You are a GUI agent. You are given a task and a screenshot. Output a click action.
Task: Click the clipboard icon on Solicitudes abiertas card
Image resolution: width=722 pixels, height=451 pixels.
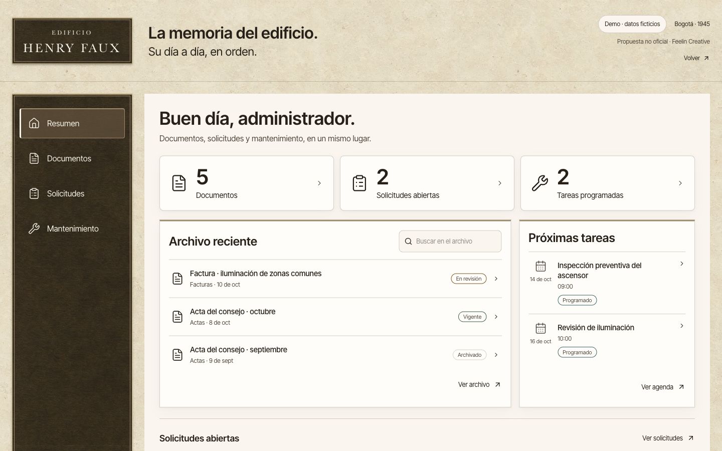[359, 183]
